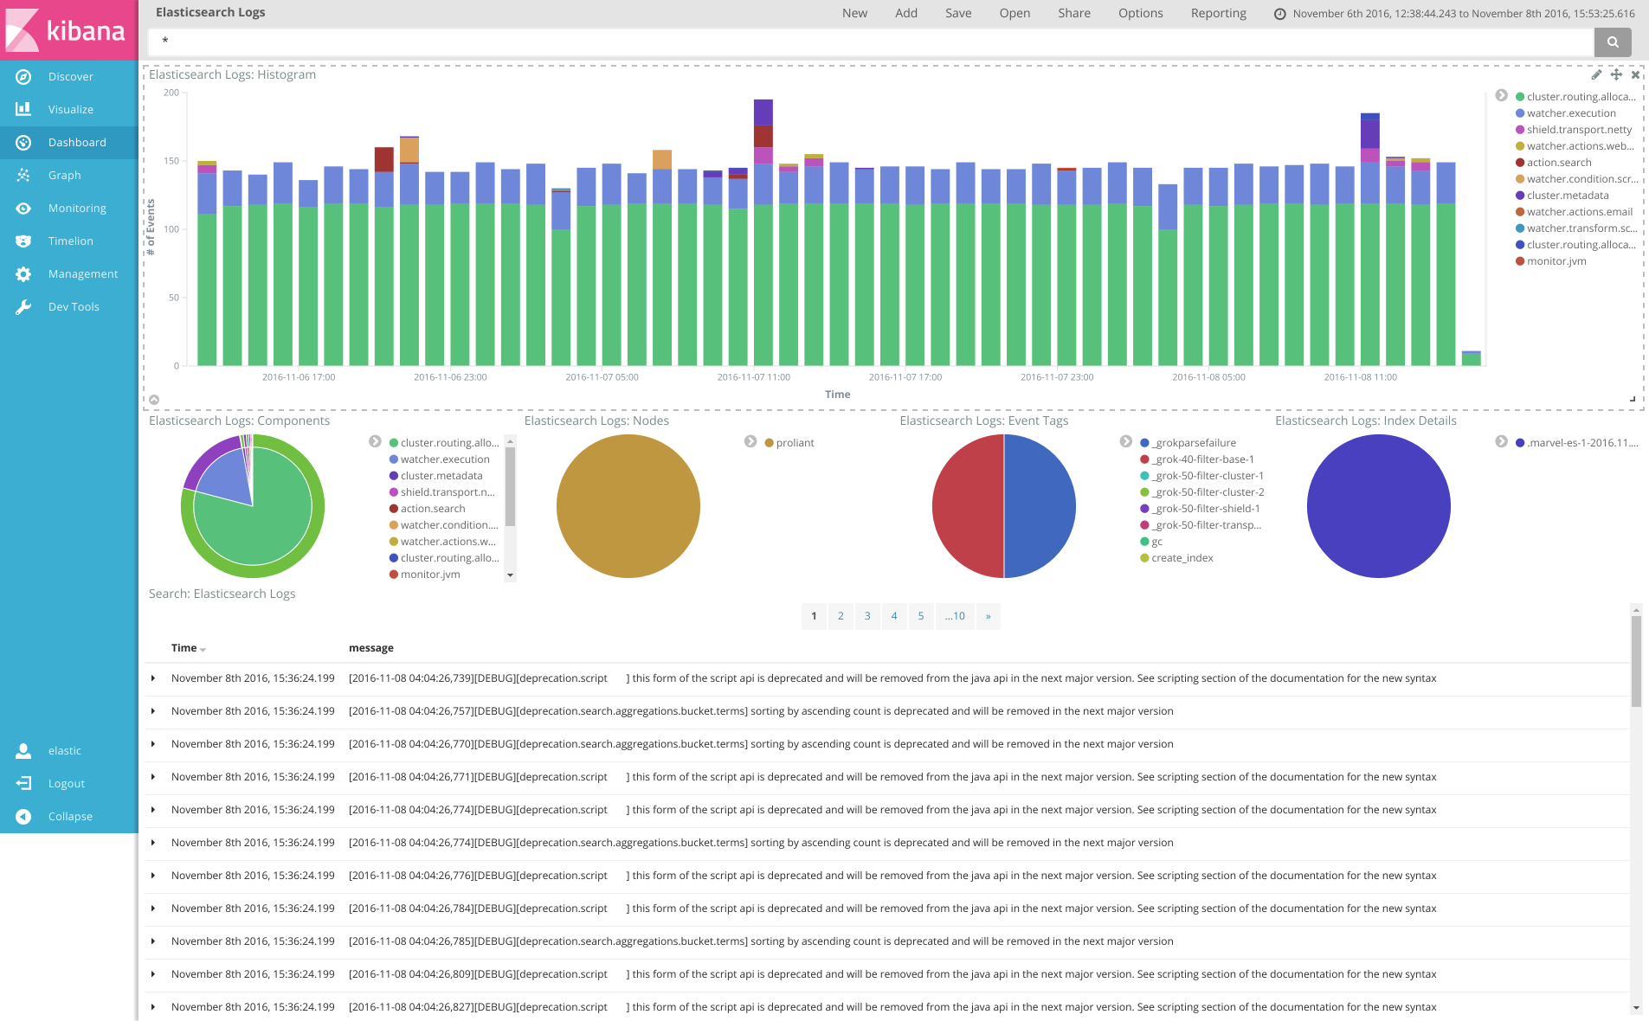Click Add in top menu

pyautogui.click(x=906, y=13)
